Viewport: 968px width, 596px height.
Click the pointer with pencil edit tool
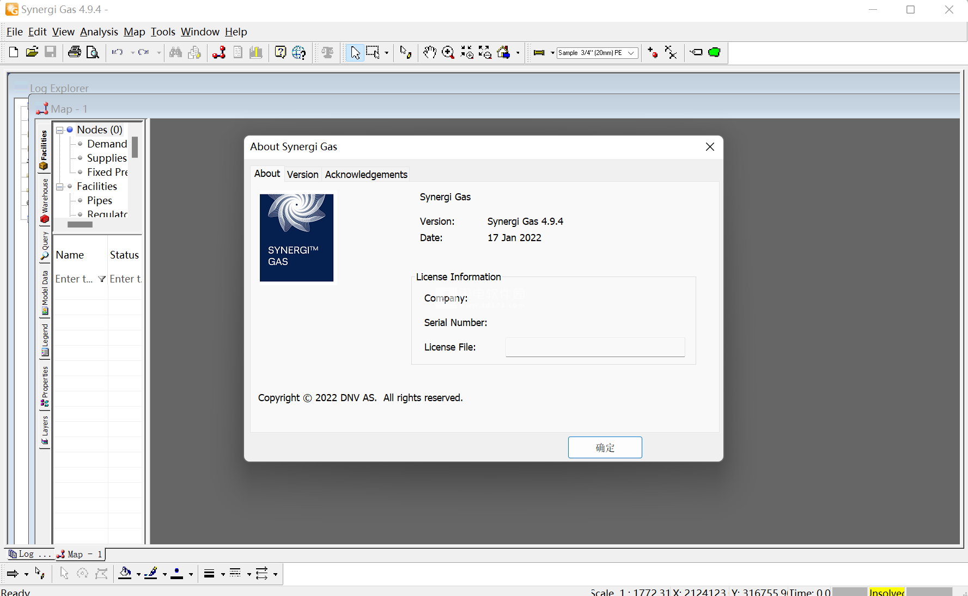[406, 52]
